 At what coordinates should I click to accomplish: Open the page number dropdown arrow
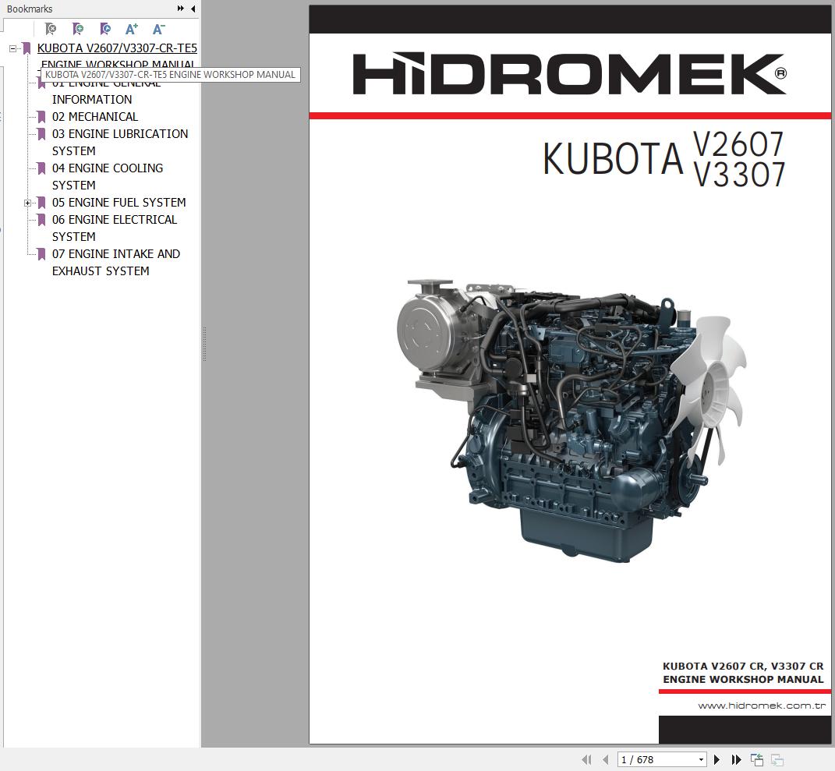[701, 759]
